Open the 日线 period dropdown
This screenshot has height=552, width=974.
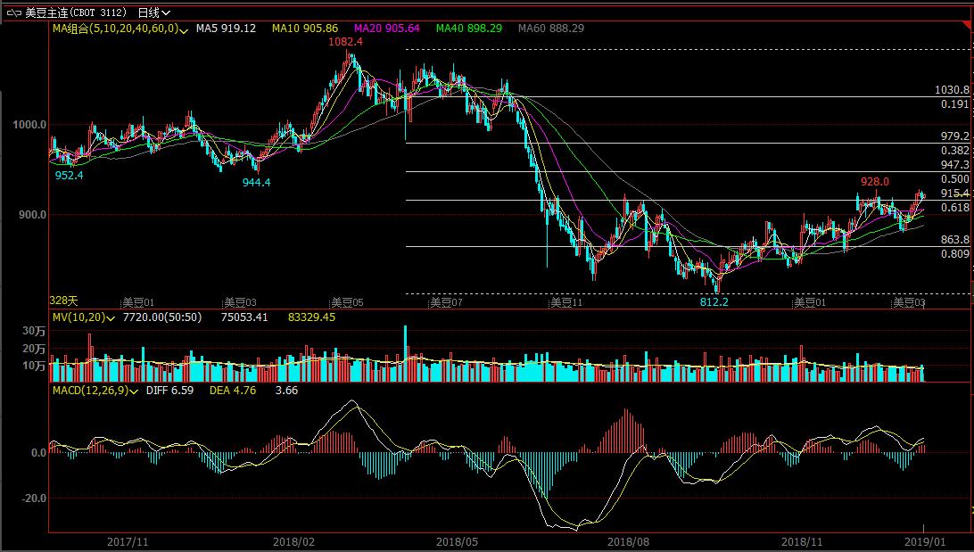(x=154, y=12)
